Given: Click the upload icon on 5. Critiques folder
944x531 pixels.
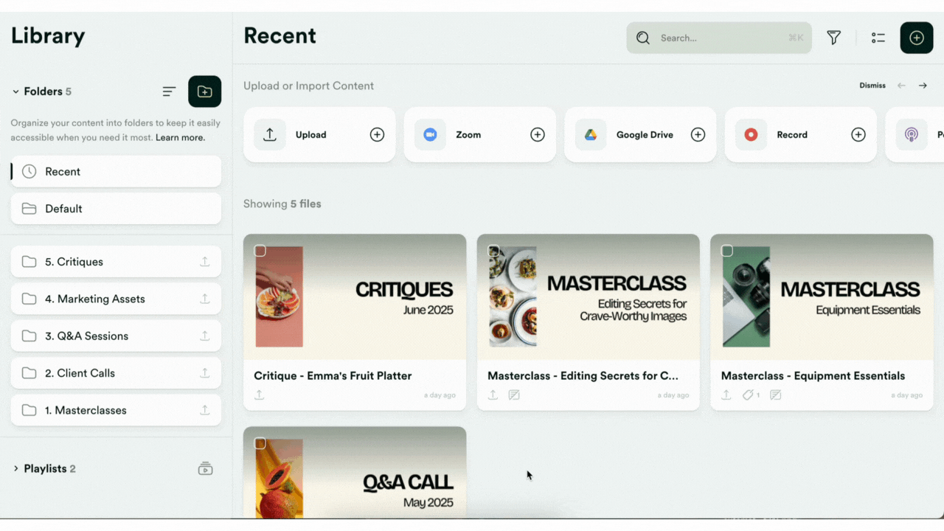Looking at the screenshot, I should [x=205, y=262].
